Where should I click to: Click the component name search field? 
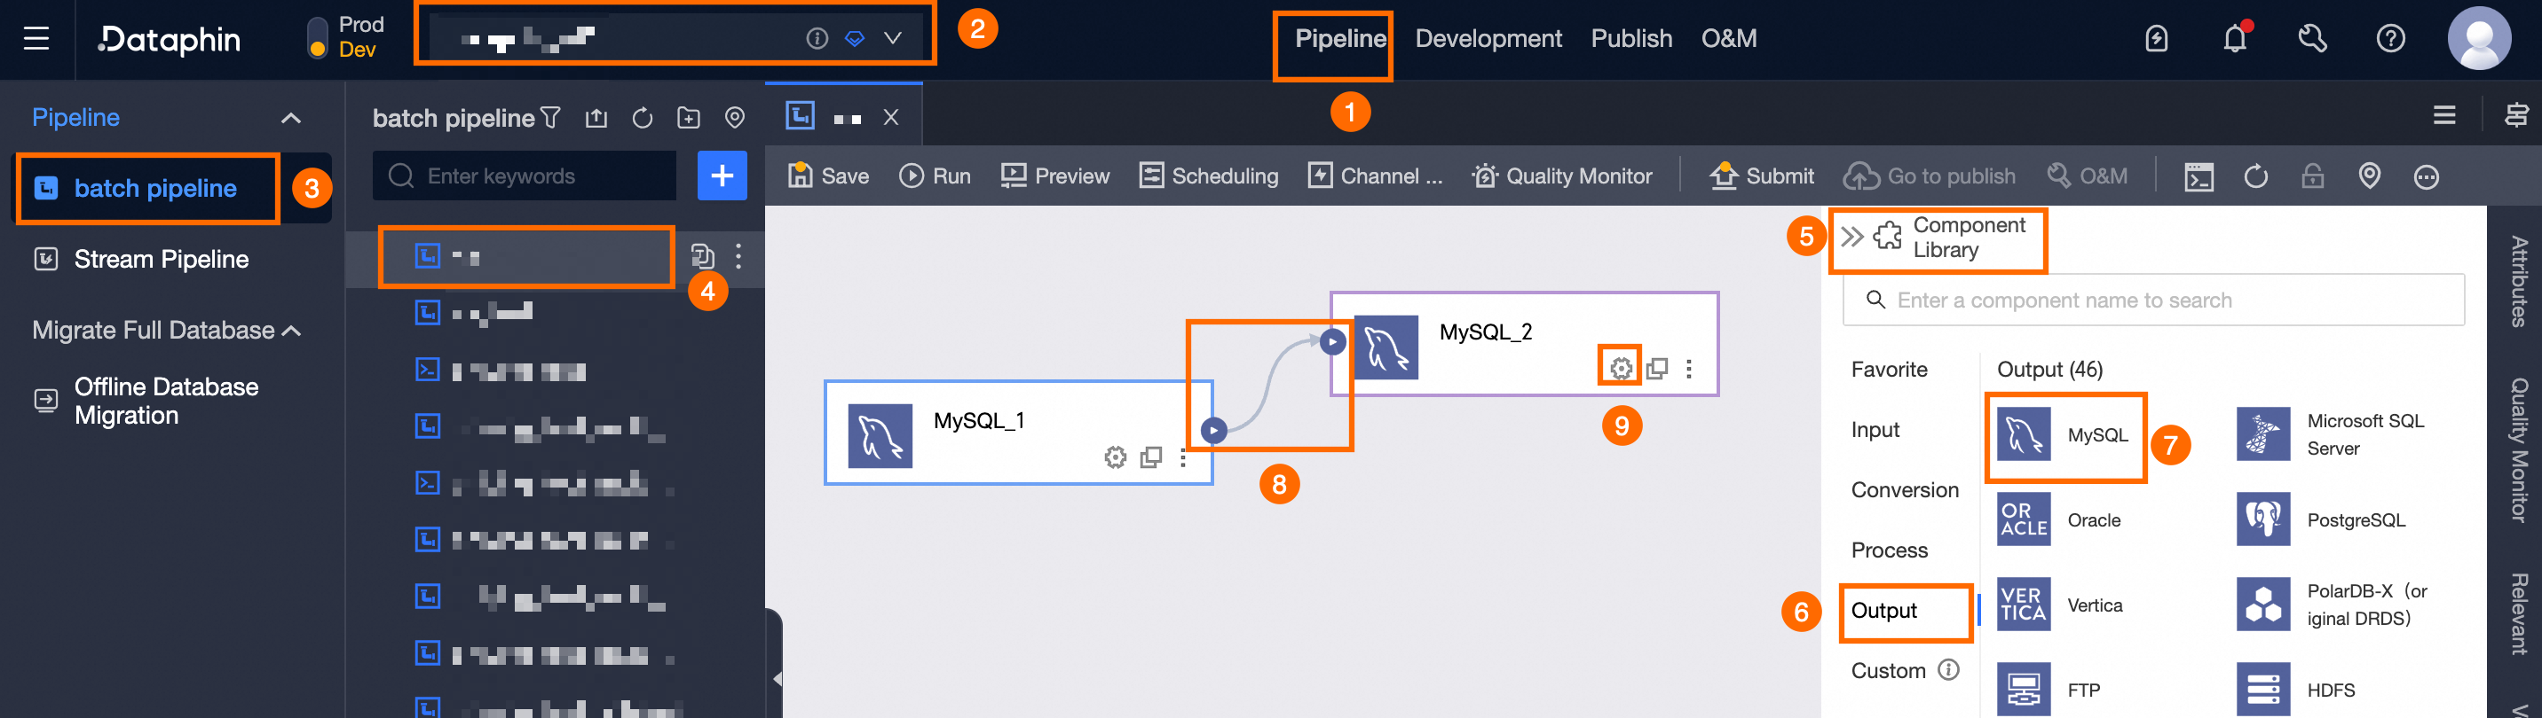2152,300
